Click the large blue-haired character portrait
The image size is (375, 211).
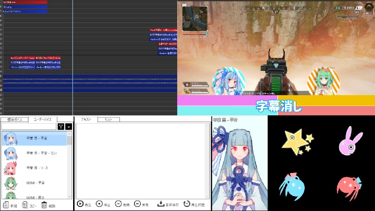[x=240, y=165]
